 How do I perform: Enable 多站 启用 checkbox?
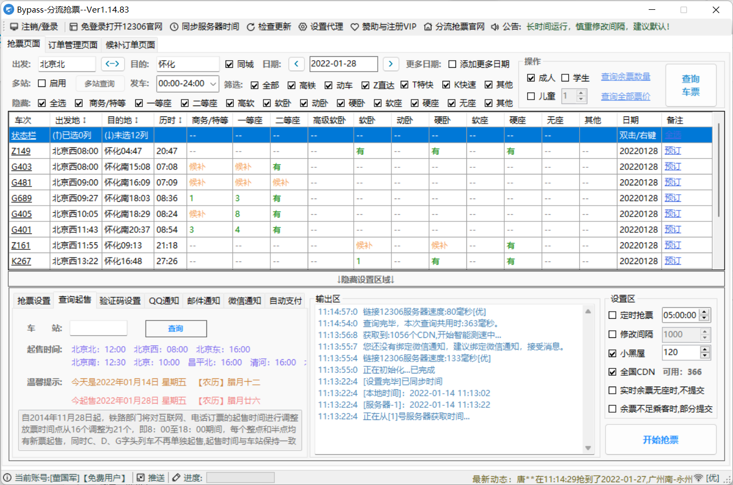click(42, 84)
